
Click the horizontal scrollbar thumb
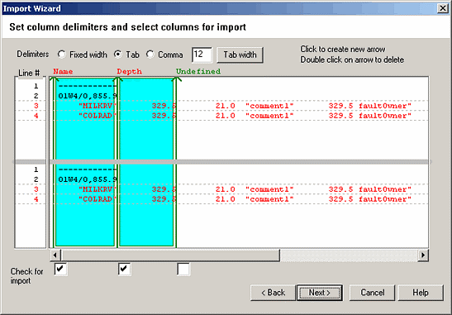(170, 255)
